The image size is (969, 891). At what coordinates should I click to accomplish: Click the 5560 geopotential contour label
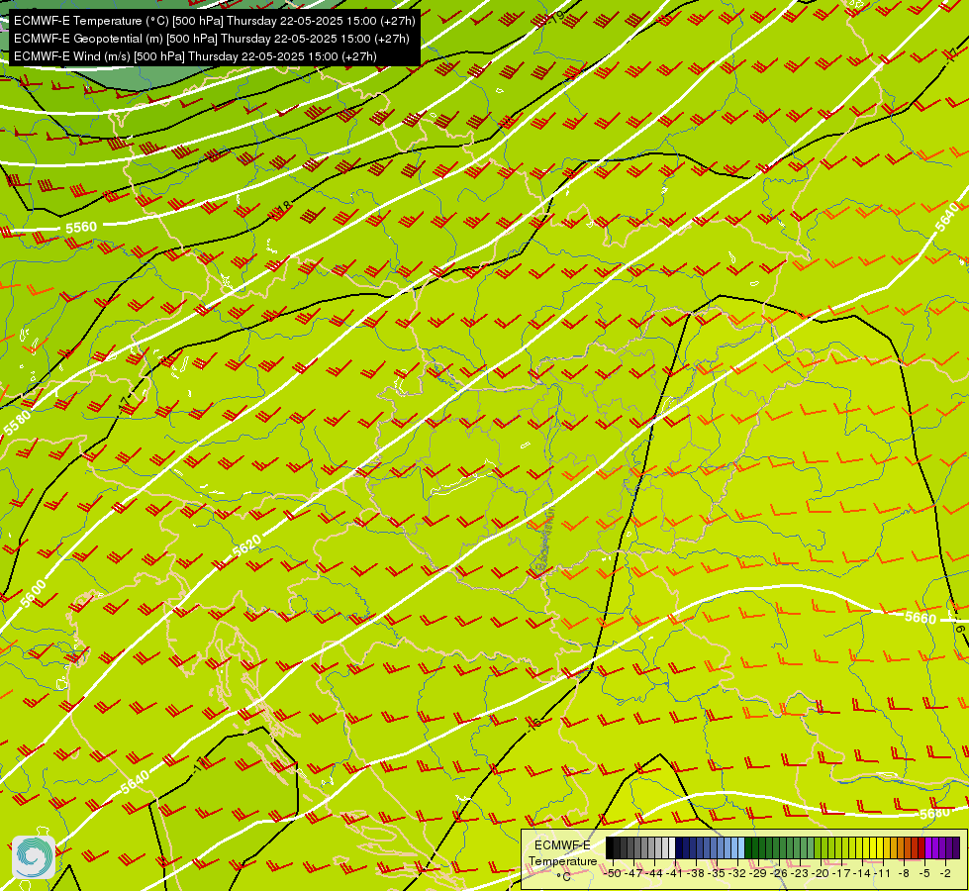coord(81,228)
